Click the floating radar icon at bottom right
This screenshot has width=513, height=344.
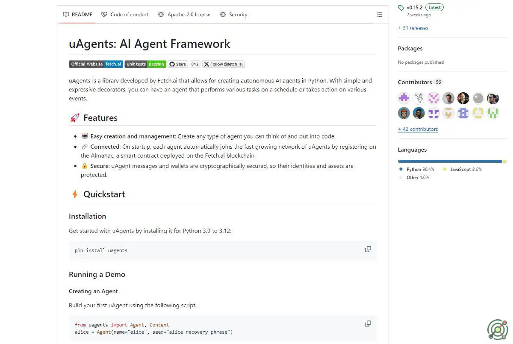pos(498,329)
